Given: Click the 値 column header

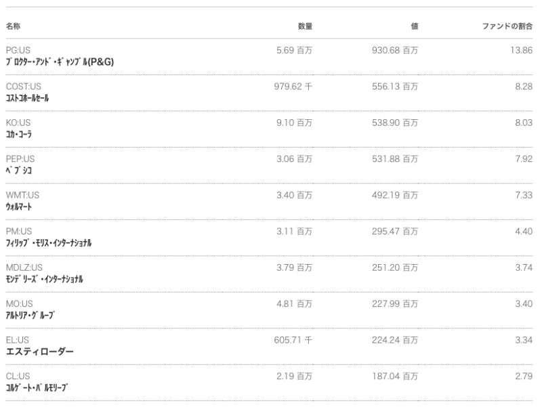Looking at the screenshot, I should tap(414, 26).
